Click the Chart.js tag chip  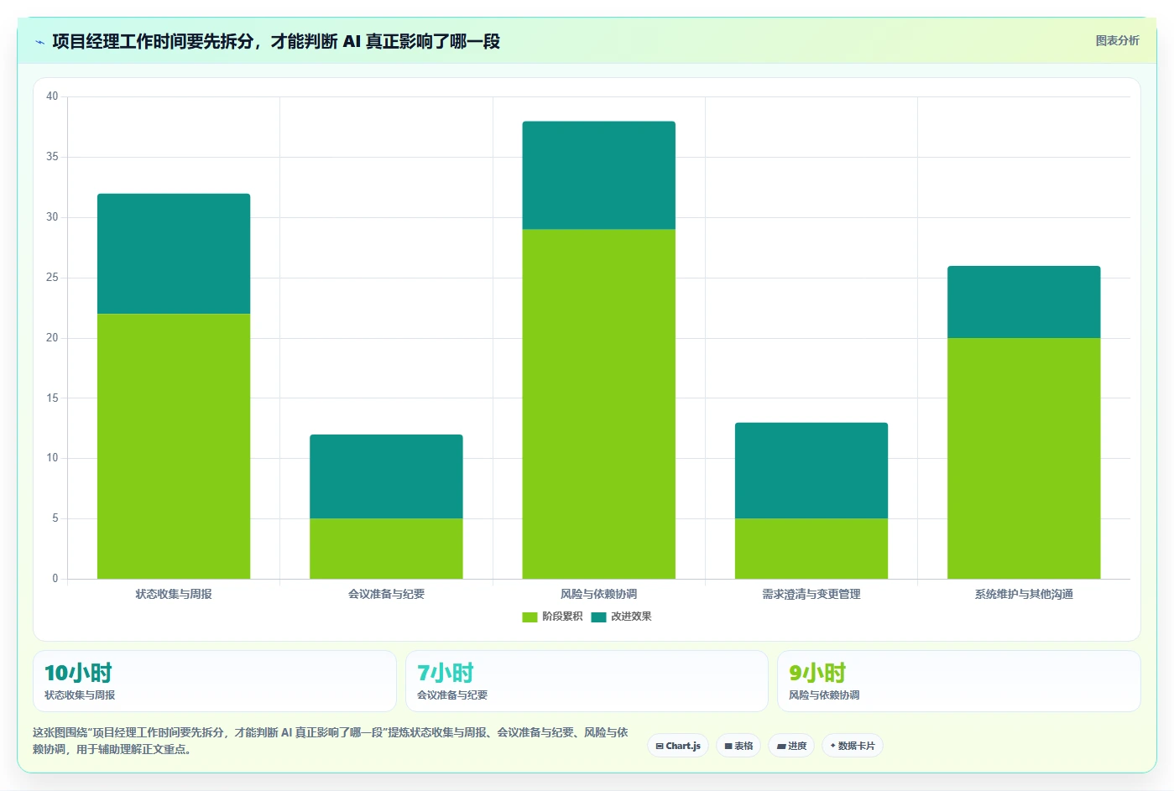[678, 746]
